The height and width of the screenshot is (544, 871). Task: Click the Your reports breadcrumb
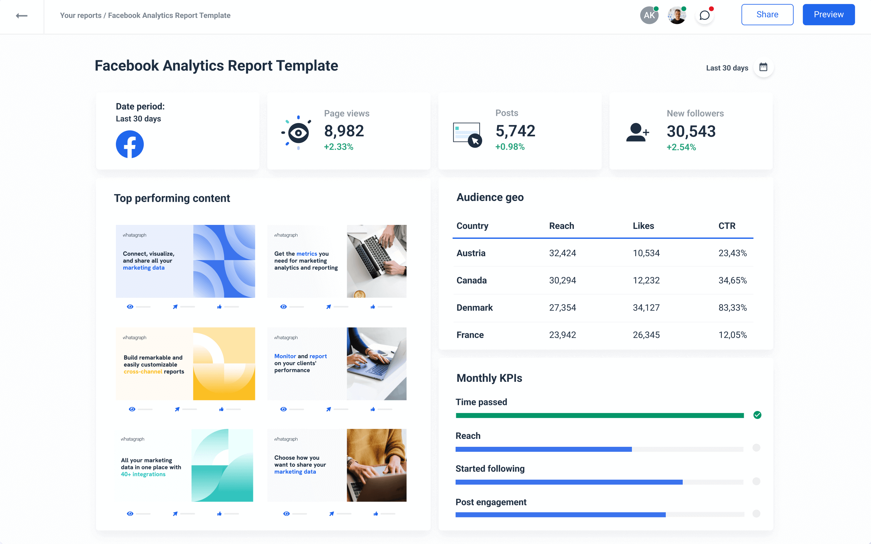(81, 15)
